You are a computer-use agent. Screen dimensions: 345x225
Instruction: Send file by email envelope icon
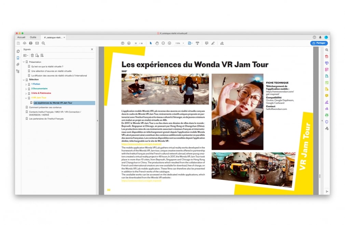click(x=37, y=43)
